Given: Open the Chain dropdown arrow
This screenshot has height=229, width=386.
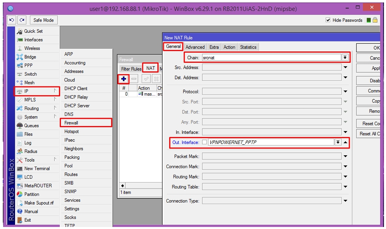Looking at the screenshot, I should point(345,58).
